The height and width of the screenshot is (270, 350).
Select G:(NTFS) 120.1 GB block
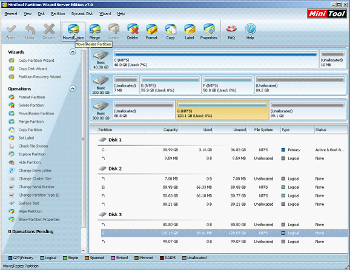(222, 110)
